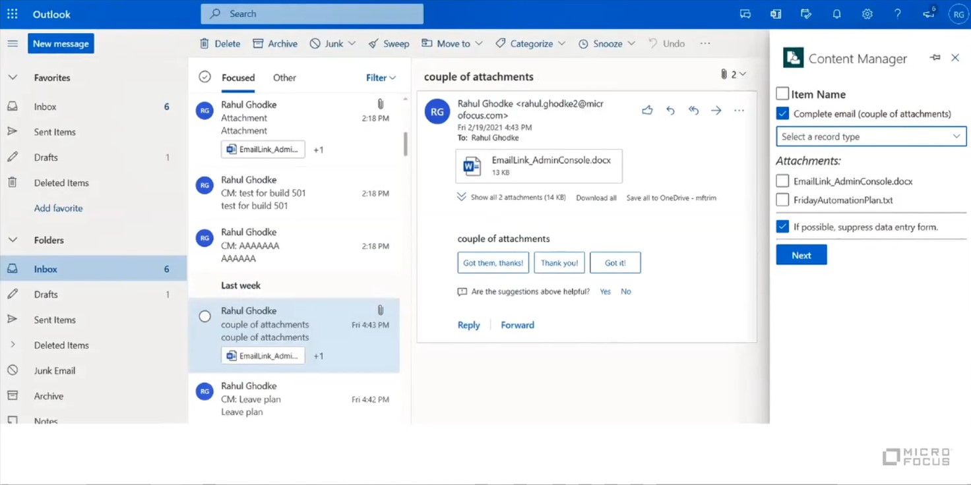971x485 pixels.
Task: Open the toolbar more options ellipsis
Action: tap(705, 43)
